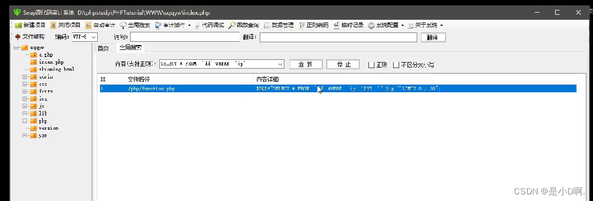The height and width of the screenshot is (201, 593).
Task: Select index.php in the file tree
Action: click(x=52, y=62)
